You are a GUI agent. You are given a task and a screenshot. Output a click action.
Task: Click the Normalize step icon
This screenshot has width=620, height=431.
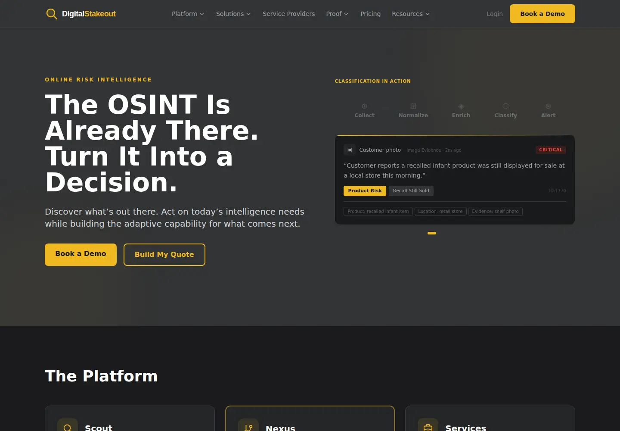(413, 106)
